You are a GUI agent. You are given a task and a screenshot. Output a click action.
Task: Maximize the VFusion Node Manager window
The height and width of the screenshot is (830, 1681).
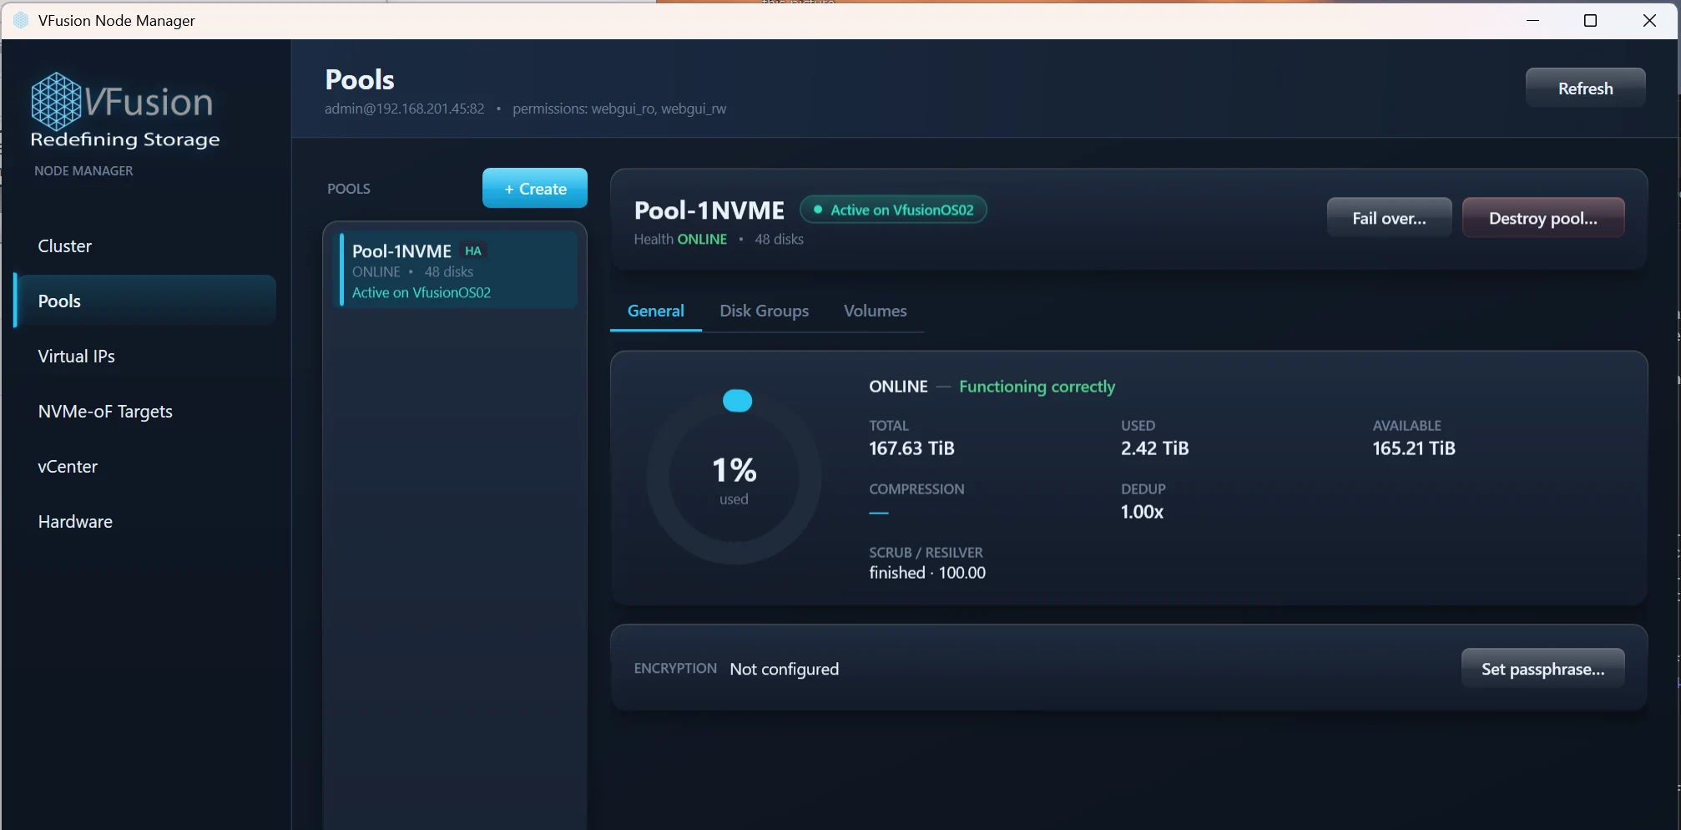1590,20
